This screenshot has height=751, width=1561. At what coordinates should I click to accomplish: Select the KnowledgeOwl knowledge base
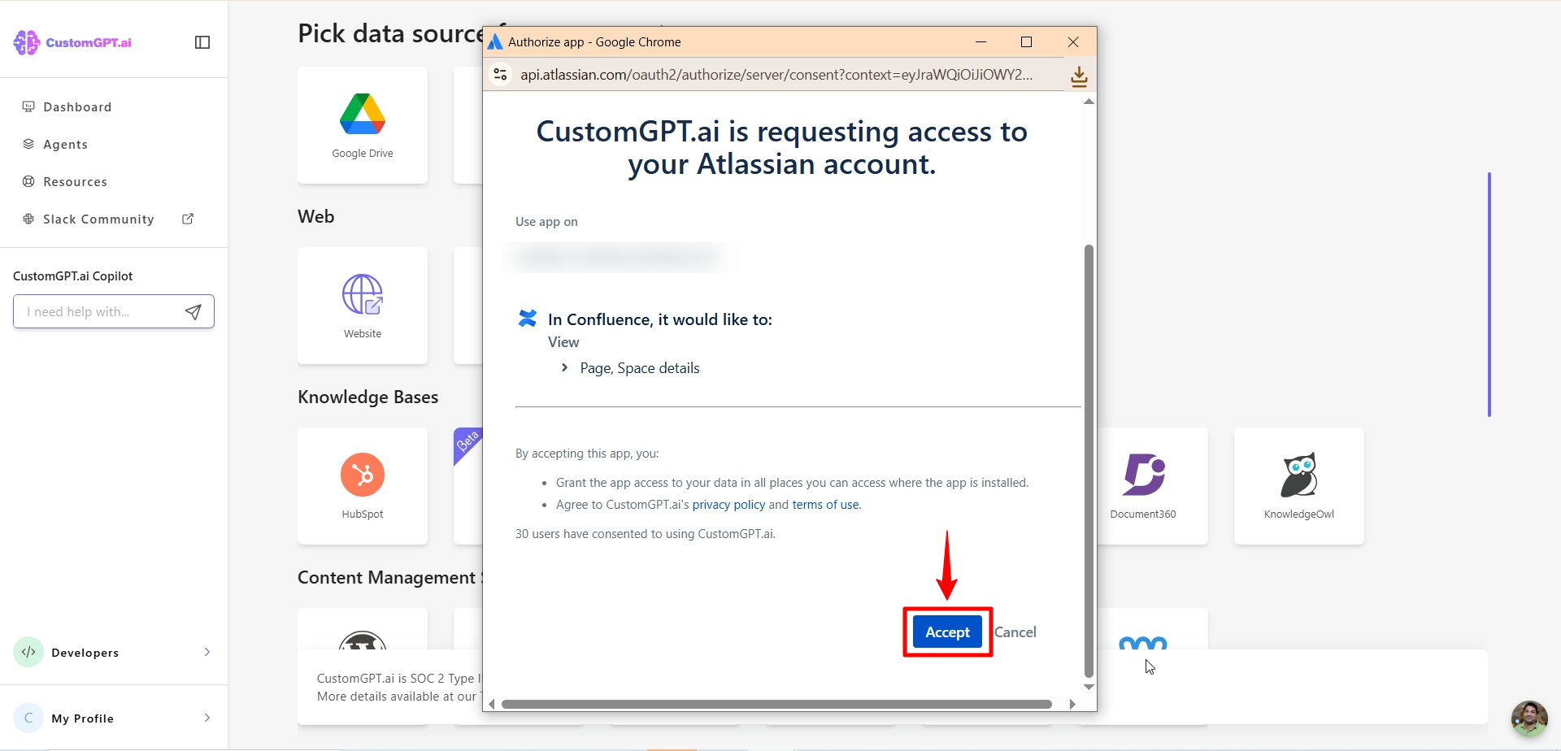point(1299,486)
